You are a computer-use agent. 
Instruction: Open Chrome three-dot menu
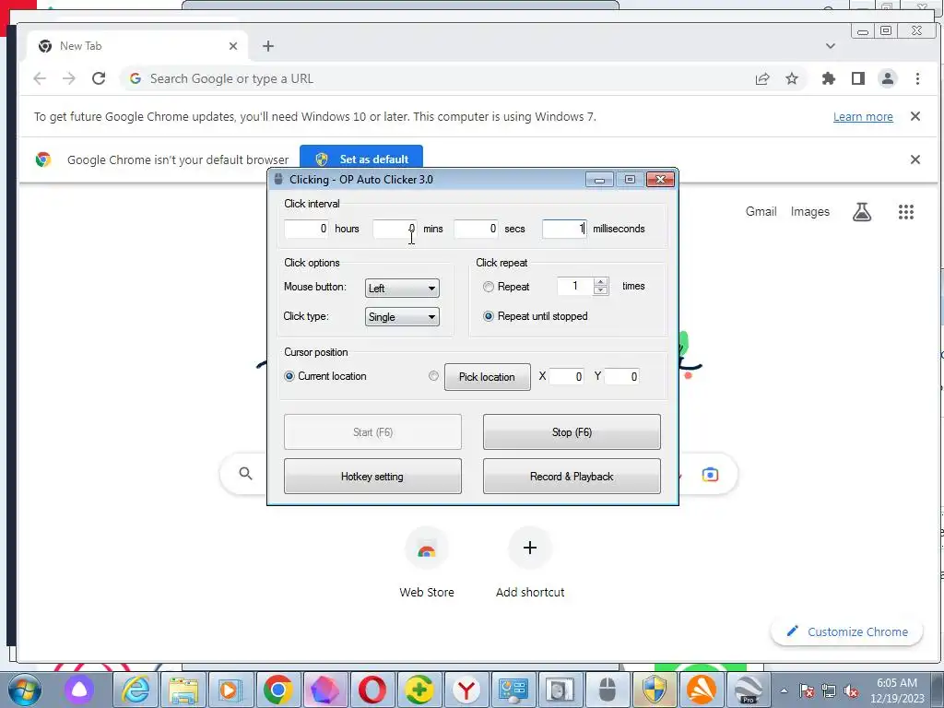[917, 78]
